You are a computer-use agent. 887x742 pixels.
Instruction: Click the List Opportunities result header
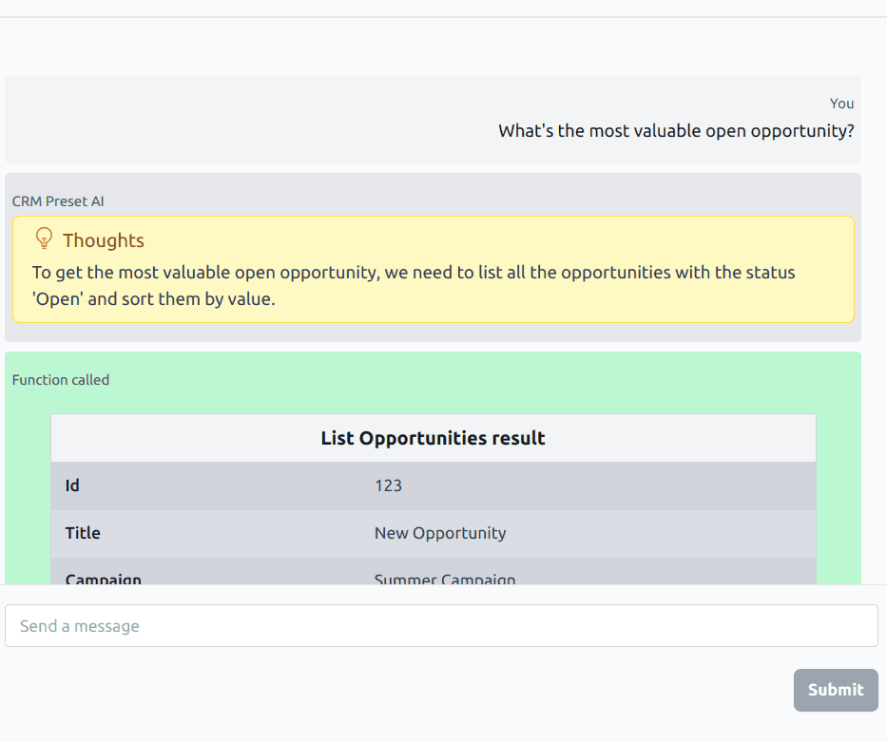(434, 438)
